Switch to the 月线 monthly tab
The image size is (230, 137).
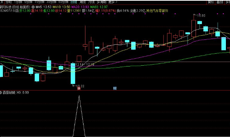click(91, 2)
